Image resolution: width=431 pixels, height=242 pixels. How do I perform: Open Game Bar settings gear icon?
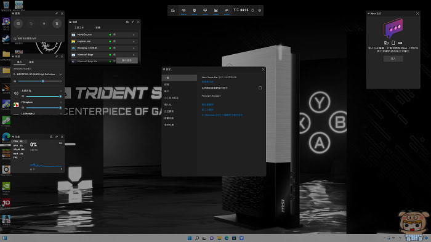[x=259, y=10]
